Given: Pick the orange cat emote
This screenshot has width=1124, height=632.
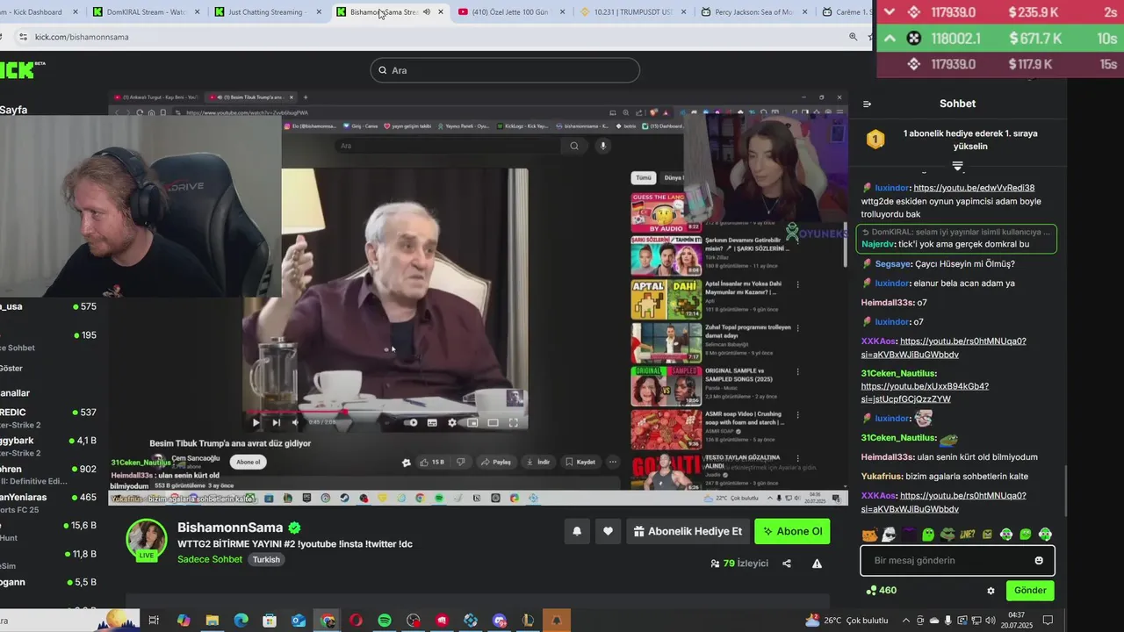Looking at the screenshot, I should [x=868, y=535].
